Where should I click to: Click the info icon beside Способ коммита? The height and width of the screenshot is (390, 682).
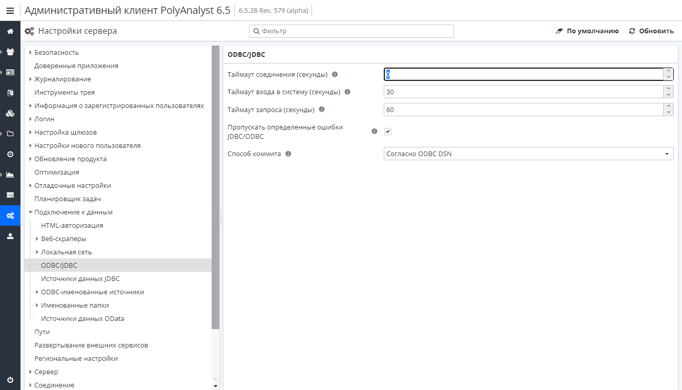pyautogui.click(x=288, y=154)
